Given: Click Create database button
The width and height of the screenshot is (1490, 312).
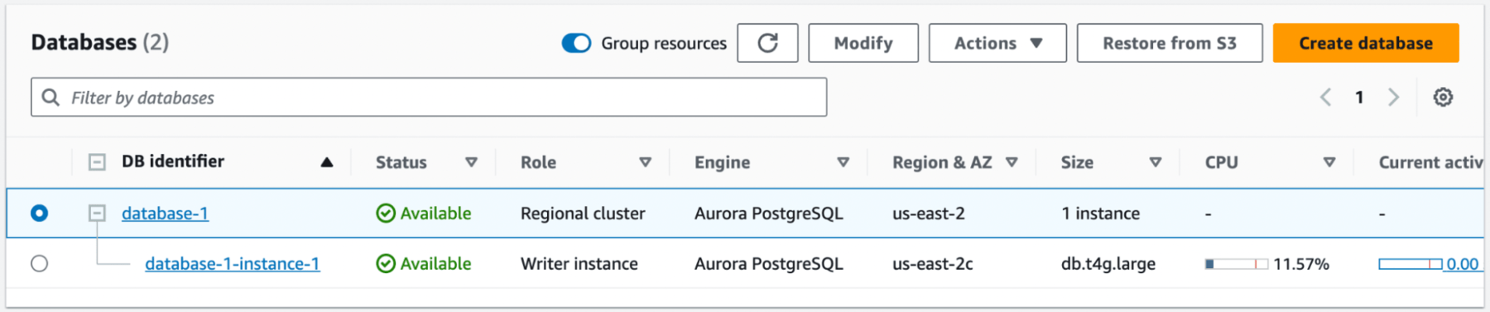Looking at the screenshot, I should 1366,43.
